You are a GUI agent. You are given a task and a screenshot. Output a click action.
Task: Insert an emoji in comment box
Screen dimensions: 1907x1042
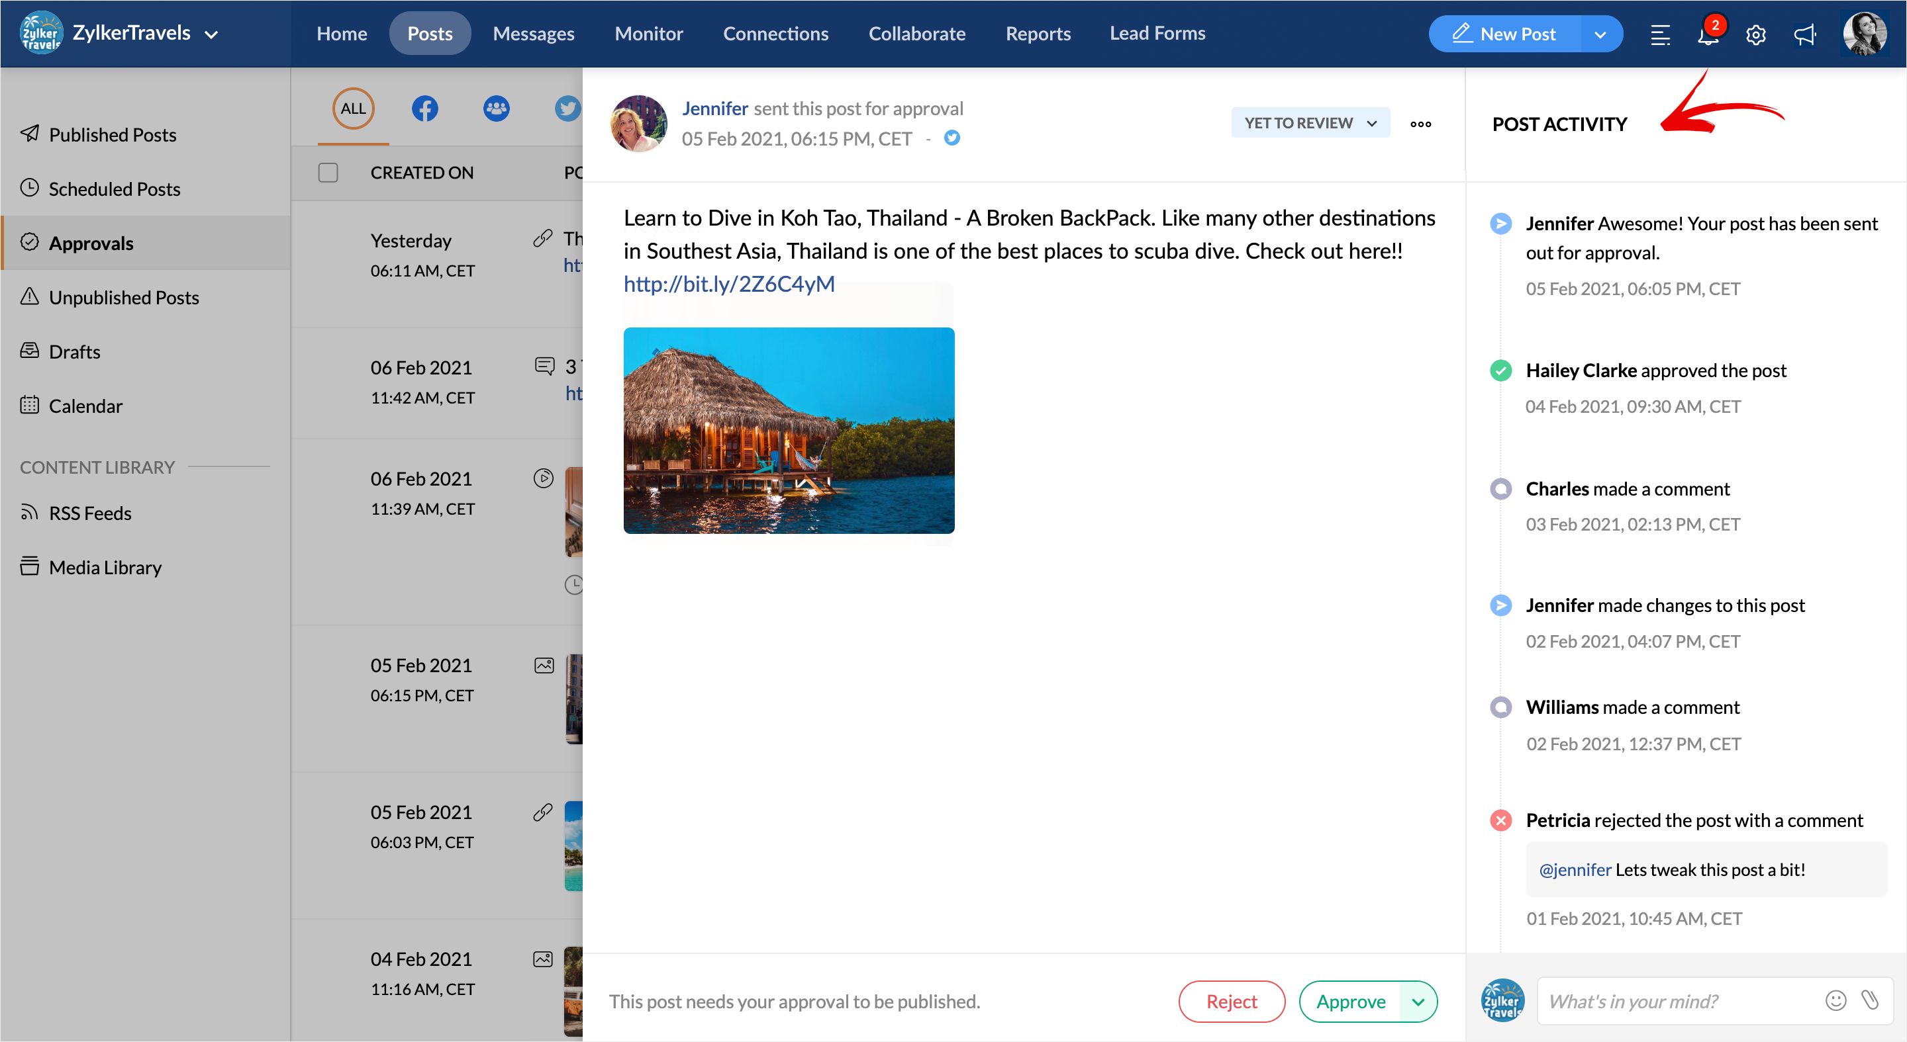pyautogui.click(x=1835, y=1000)
